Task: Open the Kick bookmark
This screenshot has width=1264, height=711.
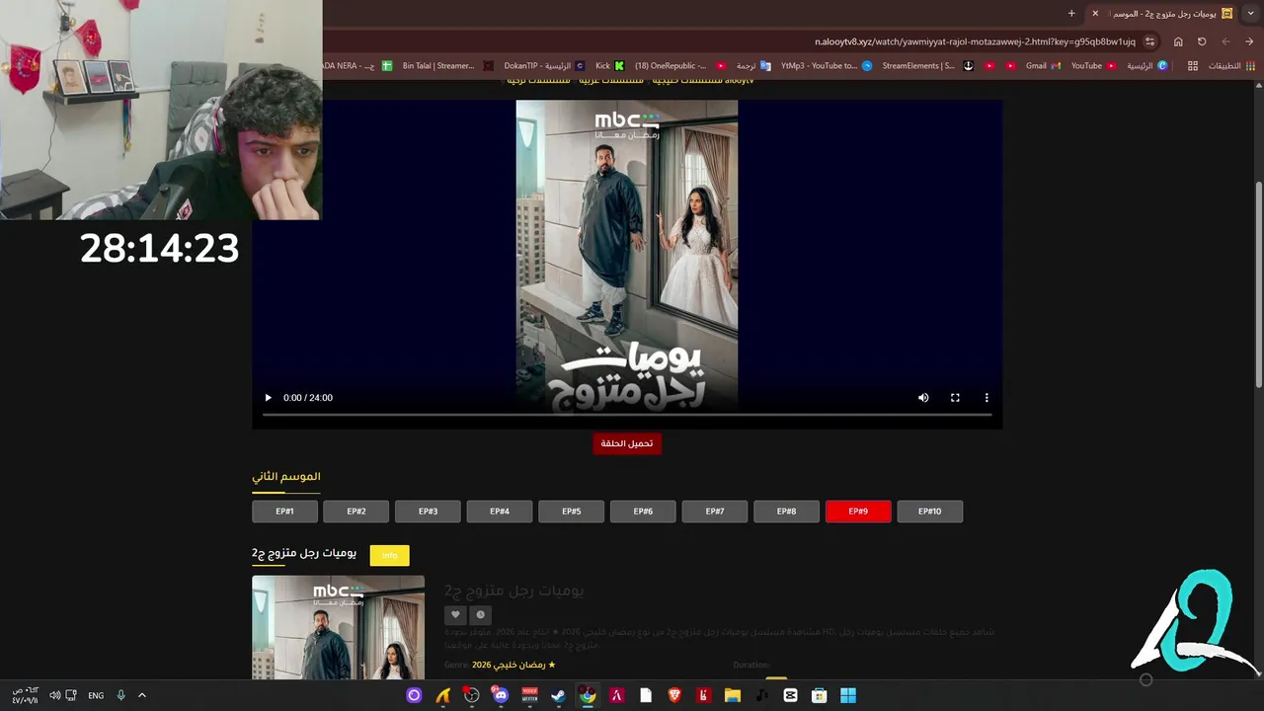Action: [x=609, y=66]
